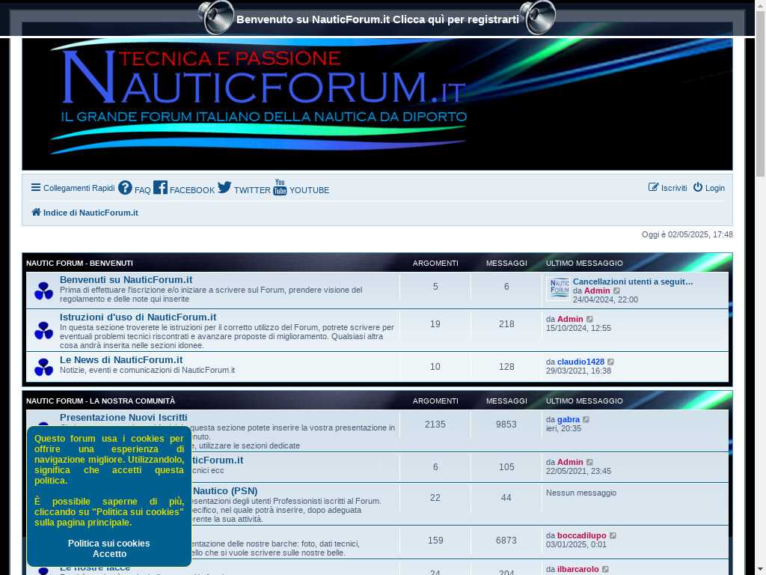Image resolution: width=766 pixels, height=575 pixels.
Task: Open the Facebook icon link
Action: click(x=160, y=187)
